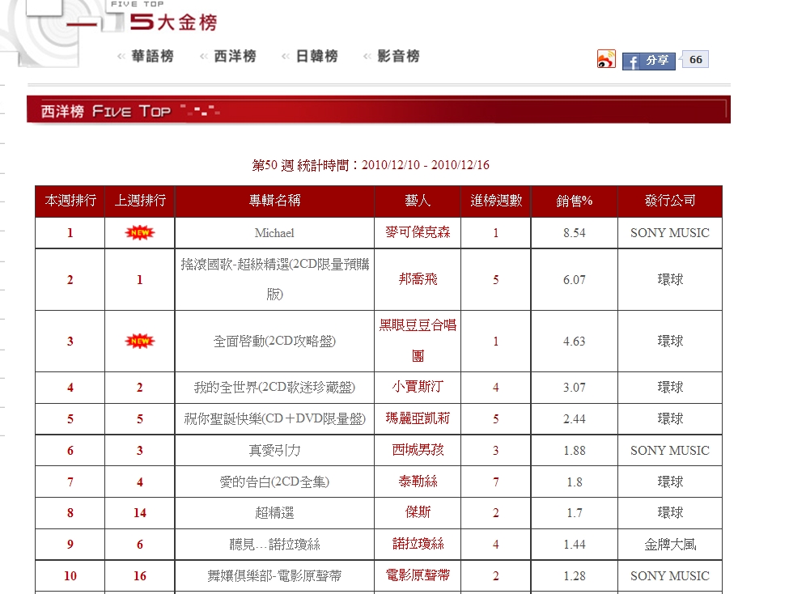Click the Sina Weibo sharing icon
Image resolution: width=789 pixels, height=594 pixels.
click(x=605, y=58)
